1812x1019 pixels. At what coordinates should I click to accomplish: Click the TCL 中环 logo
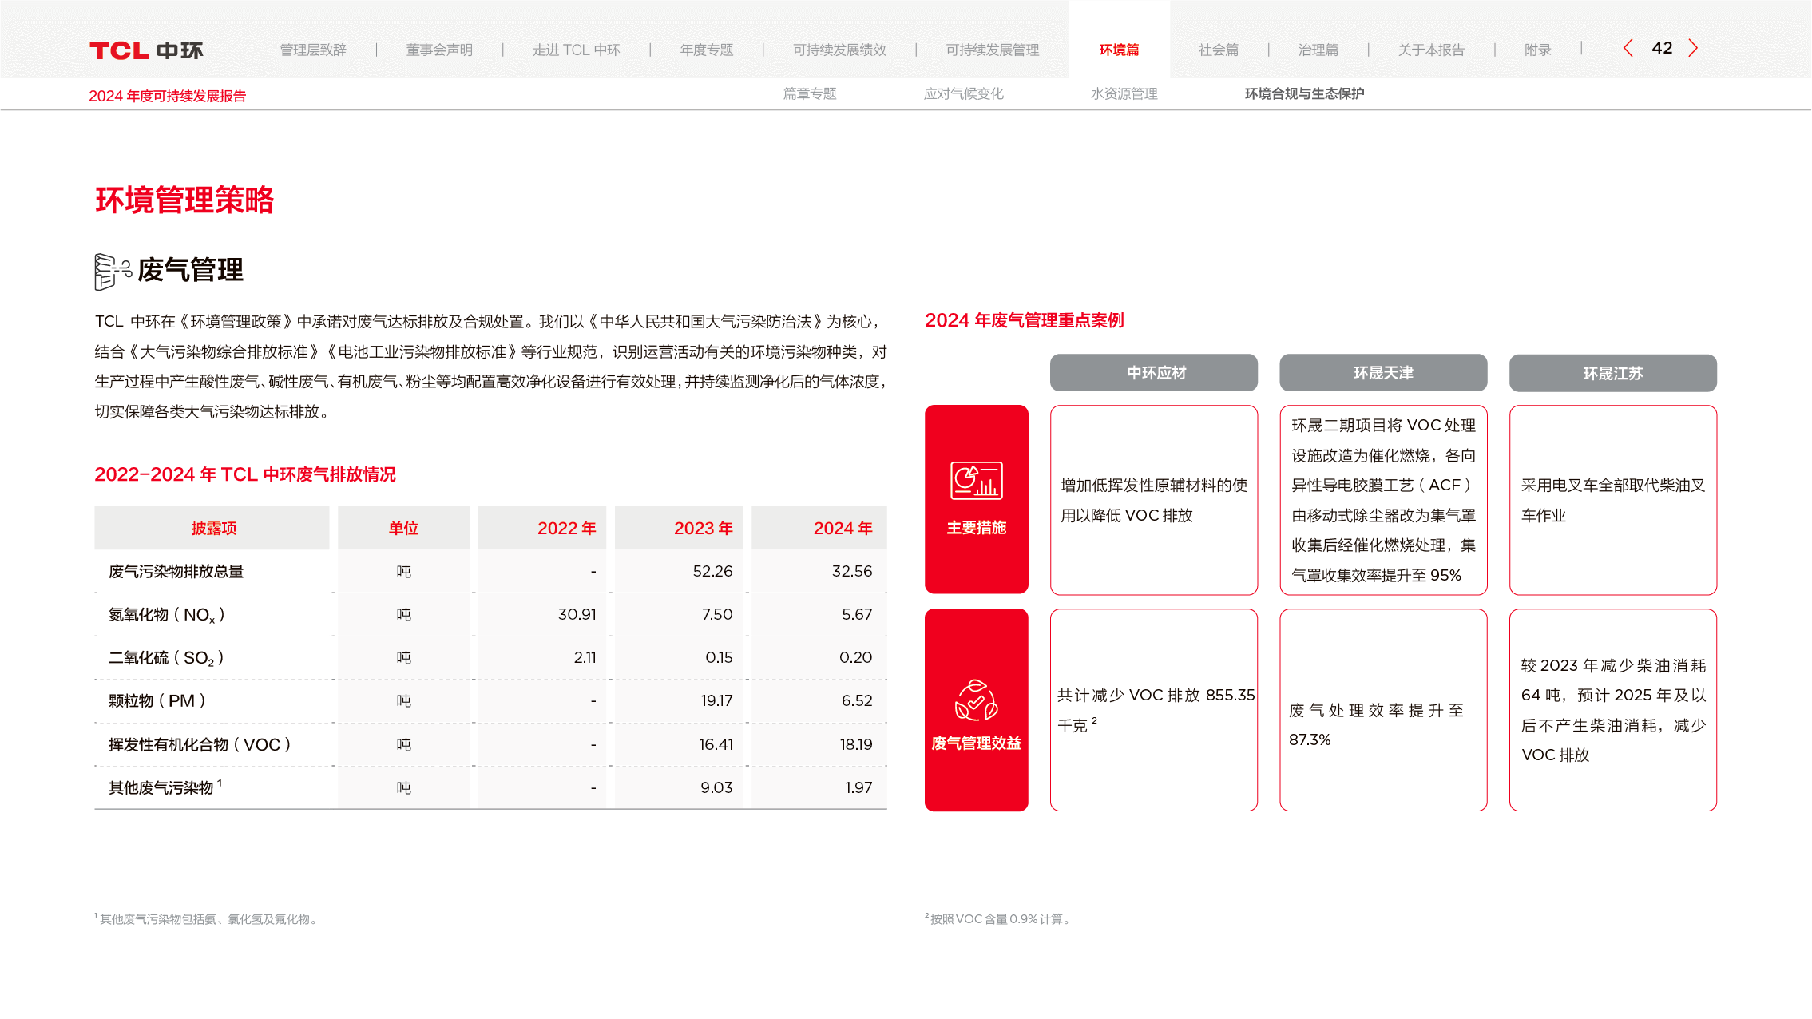click(146, 50)
